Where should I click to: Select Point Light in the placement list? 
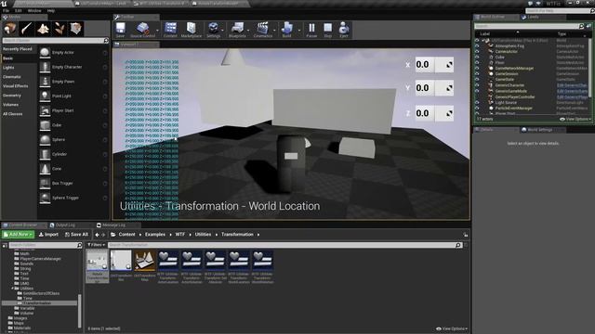coord(73,96)
